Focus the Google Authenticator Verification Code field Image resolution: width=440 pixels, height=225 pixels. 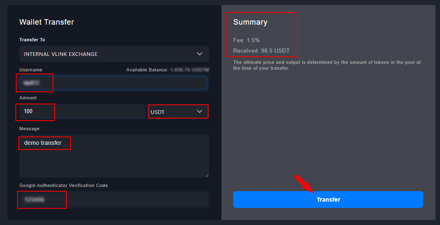point(113,200)
